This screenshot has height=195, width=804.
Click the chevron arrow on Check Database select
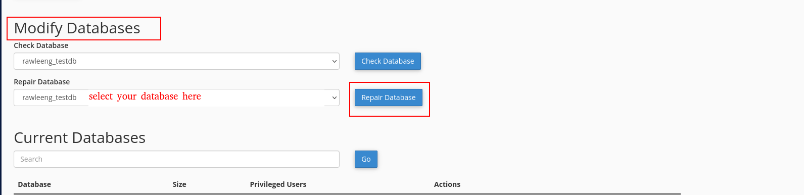(334, 61)
